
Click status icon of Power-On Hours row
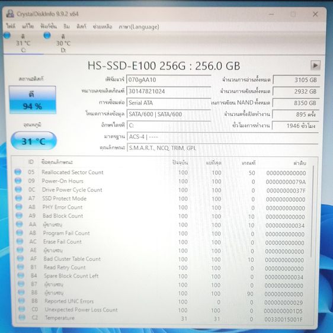click(18, 181)
